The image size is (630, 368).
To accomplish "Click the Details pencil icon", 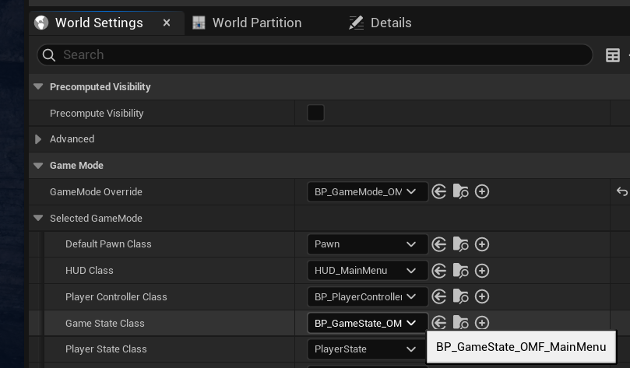I will pos(356,23).
